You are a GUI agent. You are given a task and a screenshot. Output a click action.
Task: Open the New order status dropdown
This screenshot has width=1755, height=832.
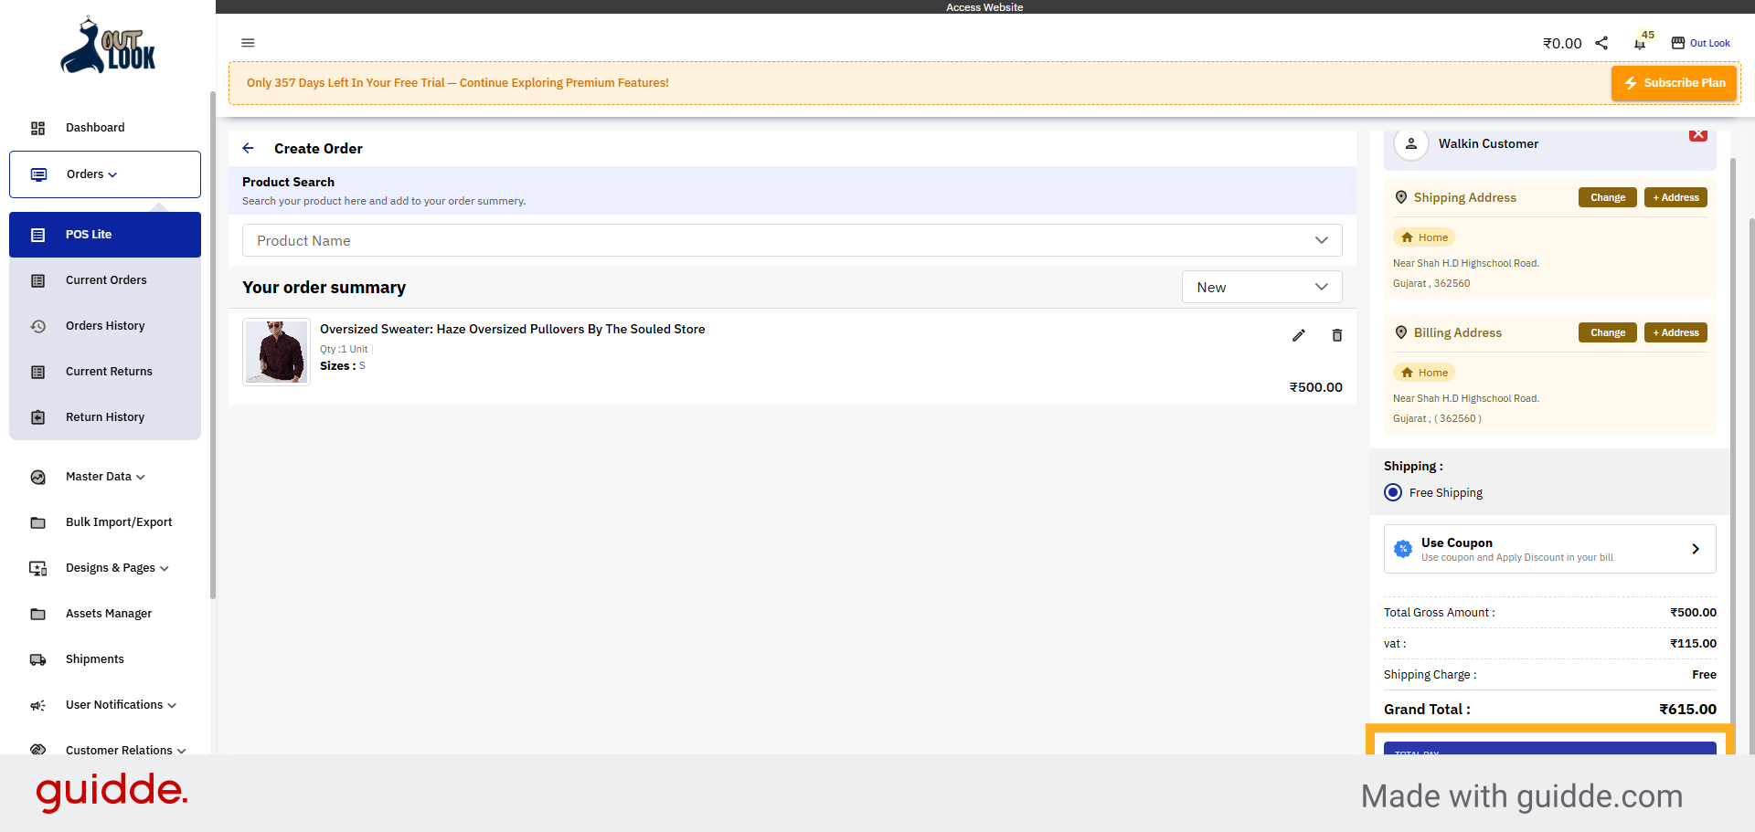[1261, 287]
